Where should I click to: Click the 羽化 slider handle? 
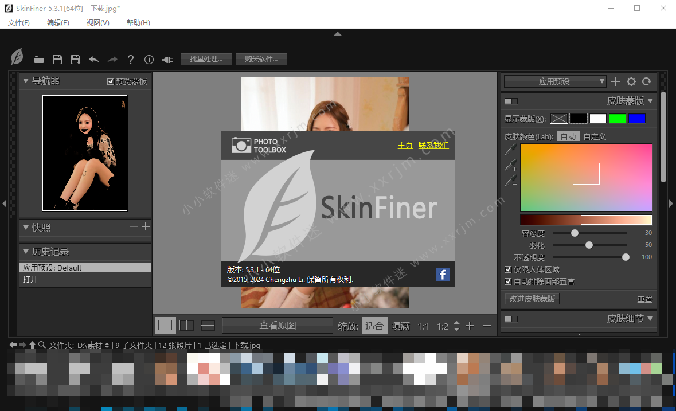[x=589, y=245]
